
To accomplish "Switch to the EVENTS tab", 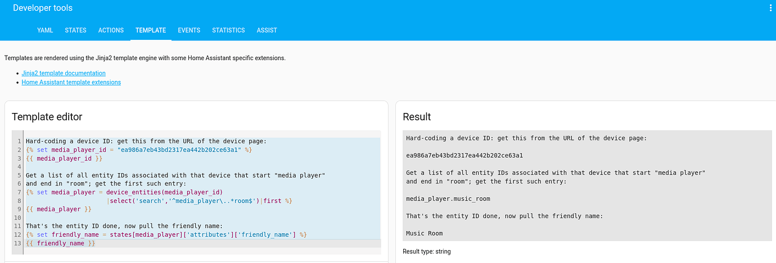I will (189, 30).
